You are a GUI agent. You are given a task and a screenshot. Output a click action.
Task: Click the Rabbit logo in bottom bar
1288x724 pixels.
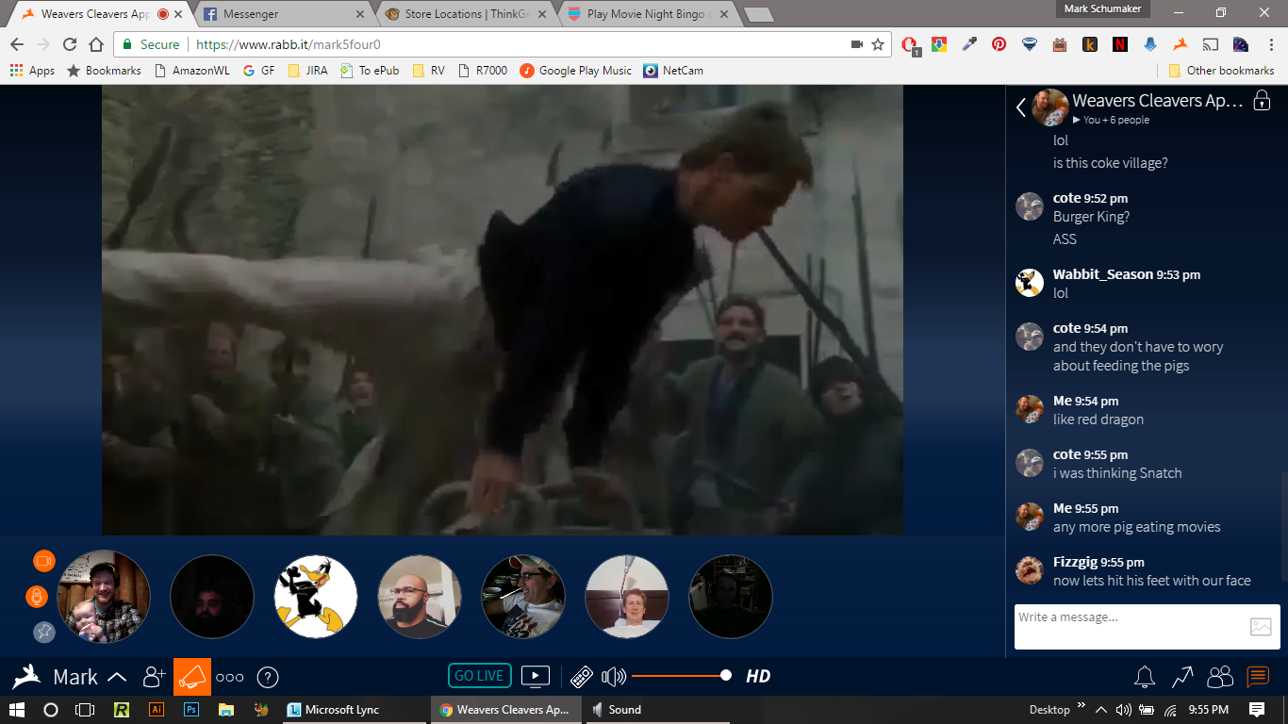point(26,677)
